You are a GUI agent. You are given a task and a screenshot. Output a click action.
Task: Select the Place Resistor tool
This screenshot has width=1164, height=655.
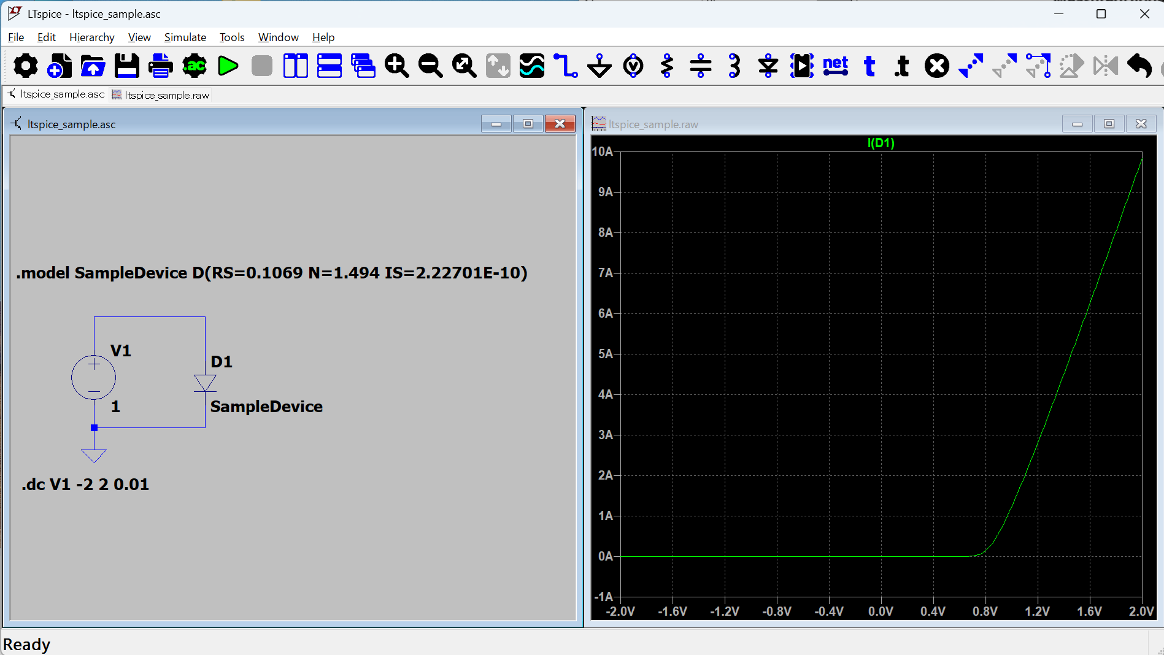point(667,66)
